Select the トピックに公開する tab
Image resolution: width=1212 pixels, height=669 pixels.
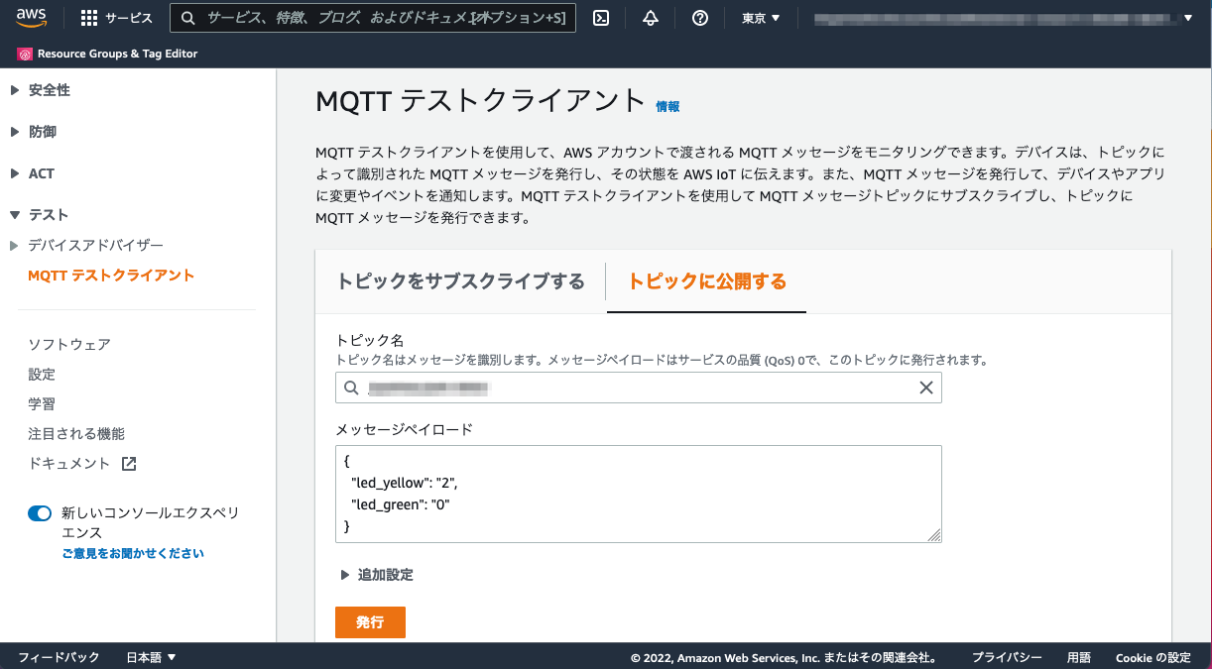706,281
